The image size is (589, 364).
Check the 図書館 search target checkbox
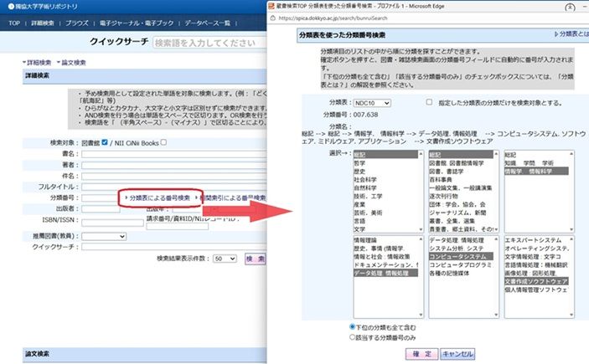pyautogui.click(x=105, y=142)
